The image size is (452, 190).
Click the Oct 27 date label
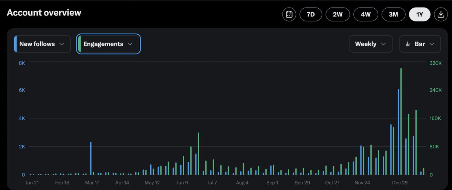pyautogui.click(x=332, y=183)
